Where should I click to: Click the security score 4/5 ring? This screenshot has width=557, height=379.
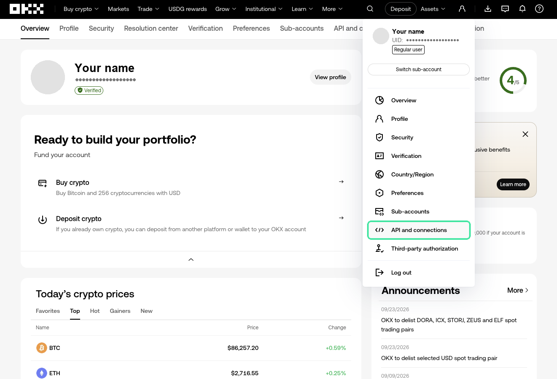pos(513,80)
